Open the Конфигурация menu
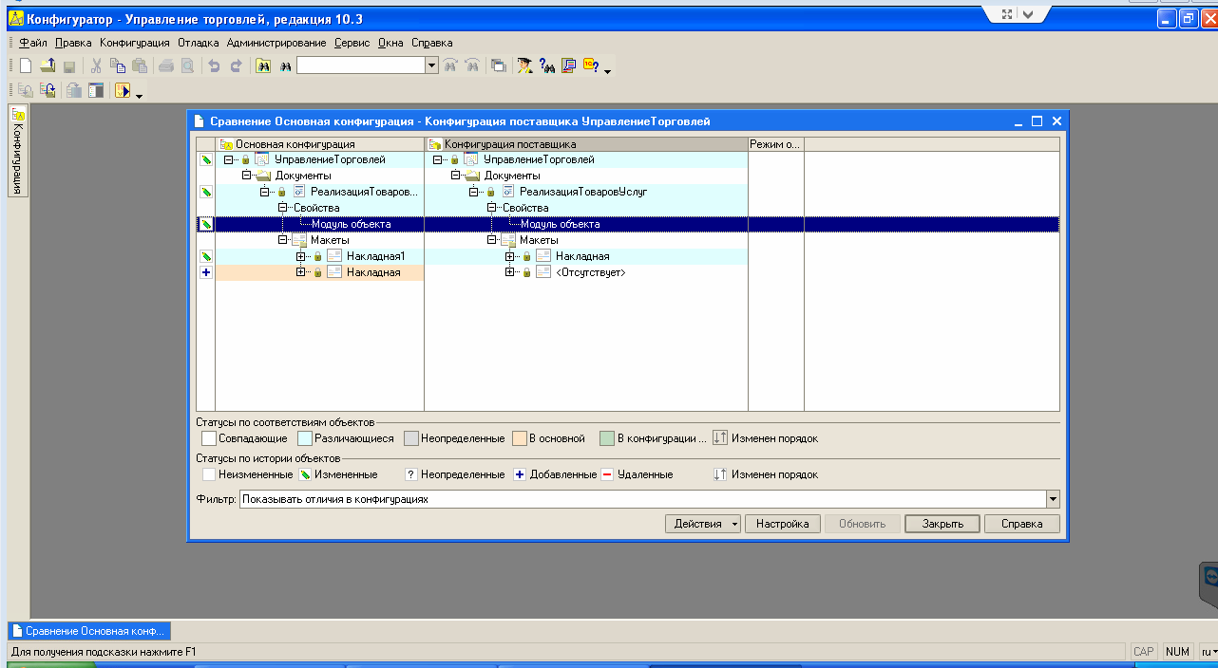This screenshot has height=668, width=1218. click(134, 43)
